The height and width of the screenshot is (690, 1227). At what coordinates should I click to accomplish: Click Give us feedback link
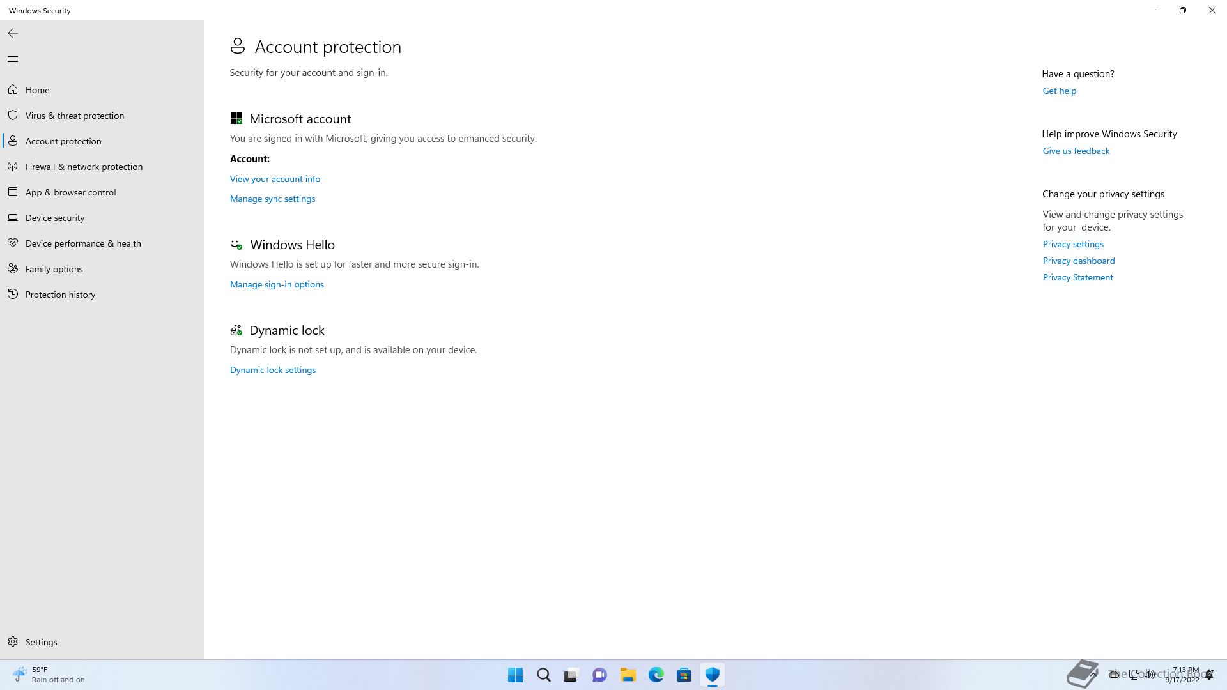pos(1076,151)
